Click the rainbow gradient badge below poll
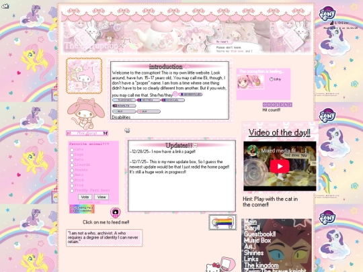 (x=82, y=209)
